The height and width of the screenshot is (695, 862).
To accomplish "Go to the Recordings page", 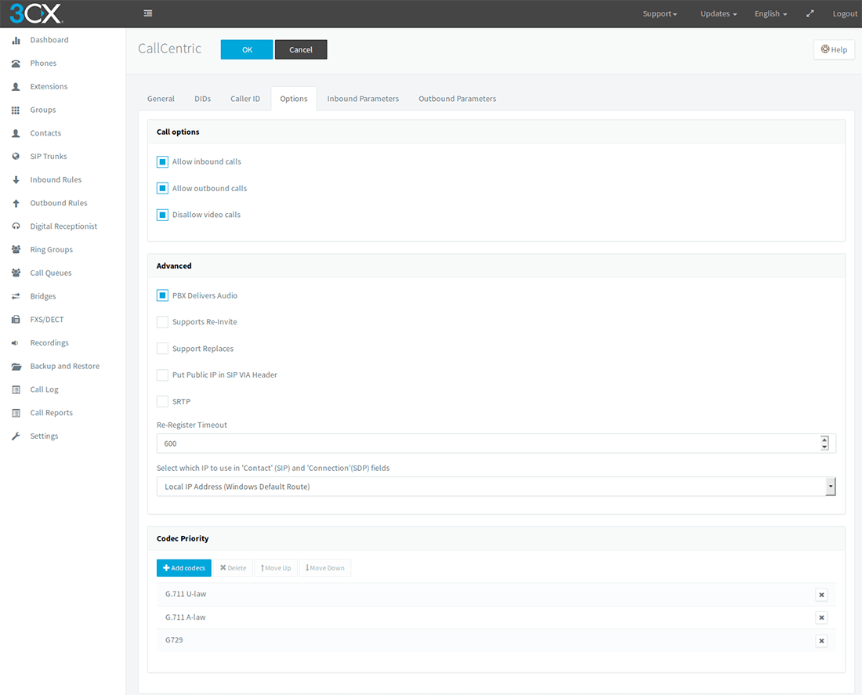I will [x=49, y=342].
